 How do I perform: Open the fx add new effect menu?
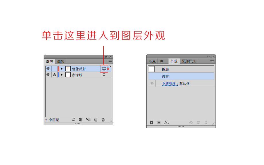point(166,123)
